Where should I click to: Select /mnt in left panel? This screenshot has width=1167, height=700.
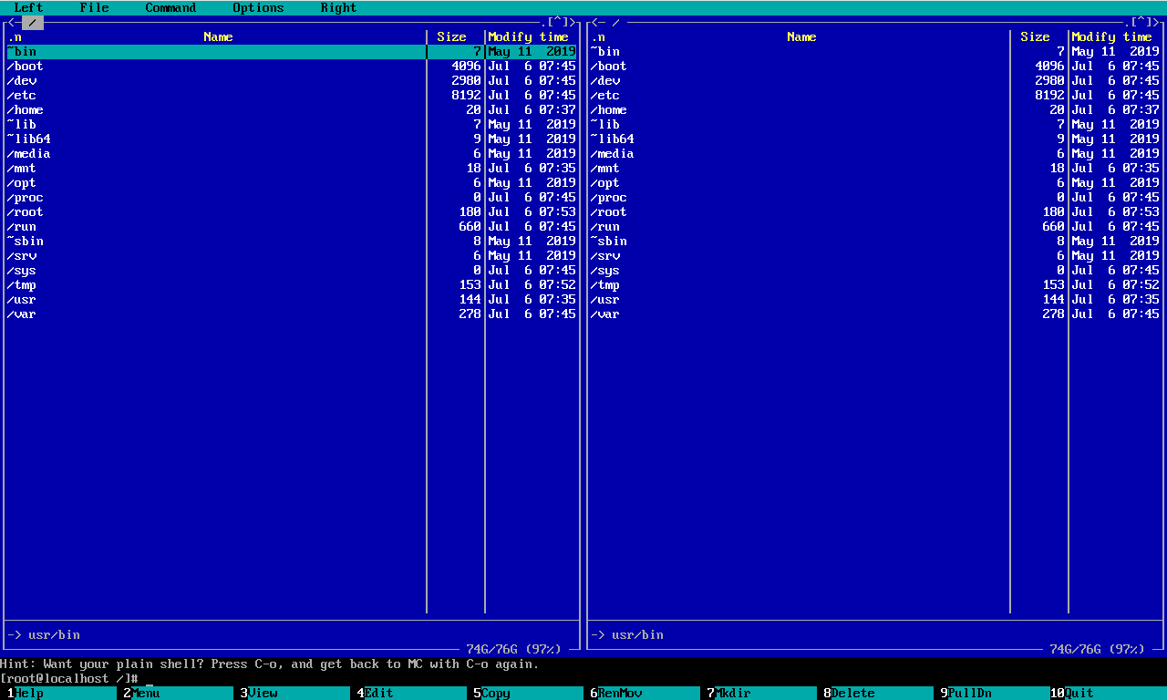click(x=291, y=168)
